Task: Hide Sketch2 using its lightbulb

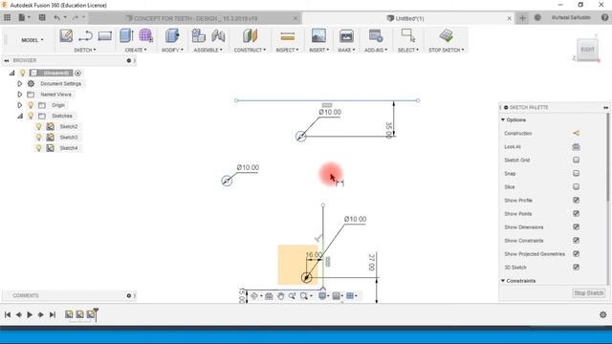Action: click(x=38, y=126)
